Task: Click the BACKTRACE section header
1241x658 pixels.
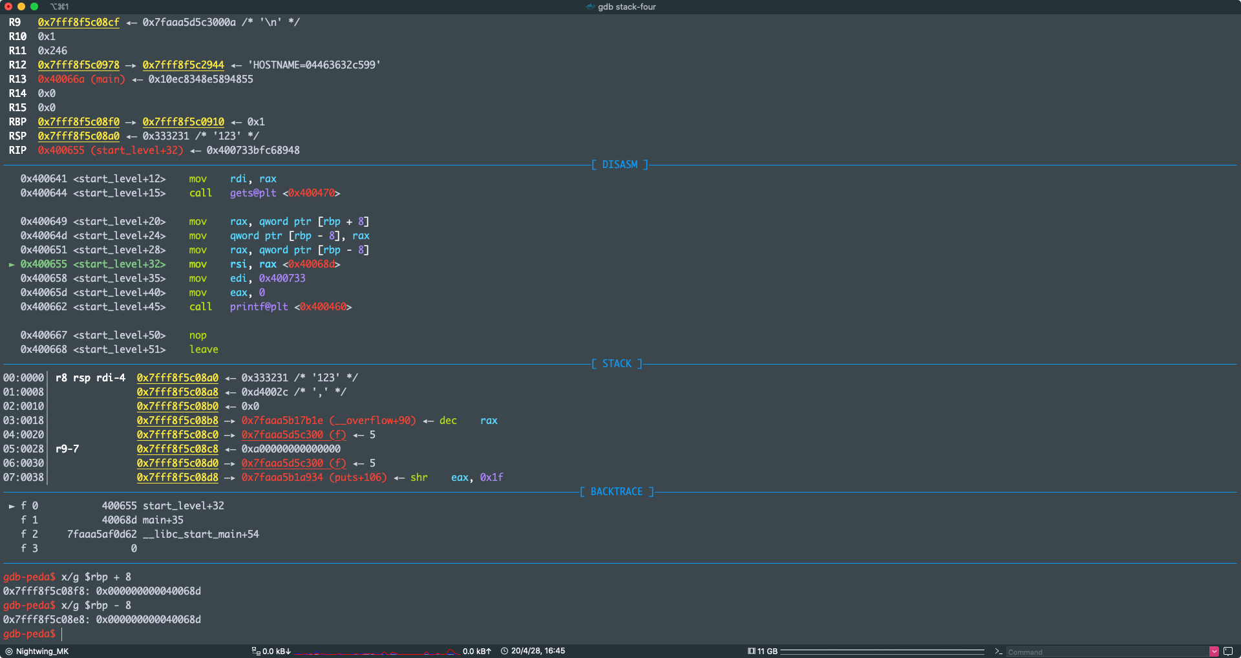Action: [617, 492]
